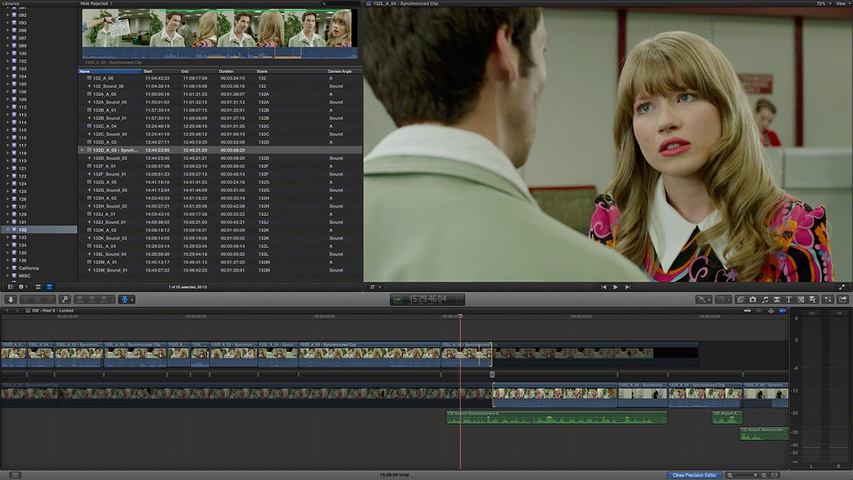Click the Close Precision Editor button

coord(695,475)
